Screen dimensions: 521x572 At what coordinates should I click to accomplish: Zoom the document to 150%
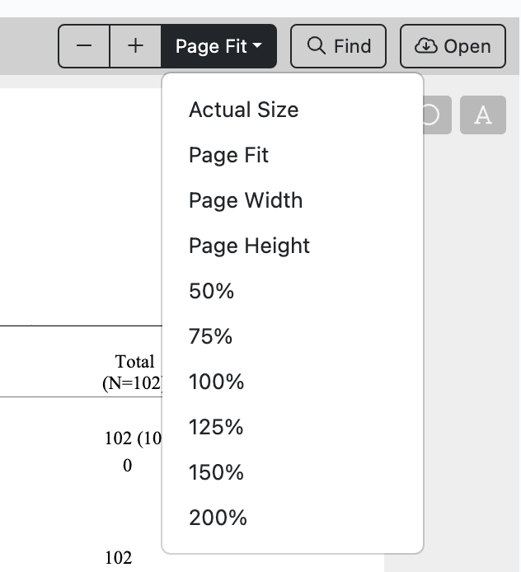point(217,472)
